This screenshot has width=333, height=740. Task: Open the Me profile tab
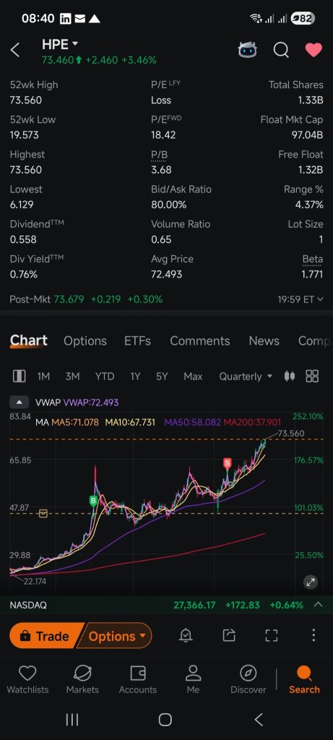click(193, 680)
